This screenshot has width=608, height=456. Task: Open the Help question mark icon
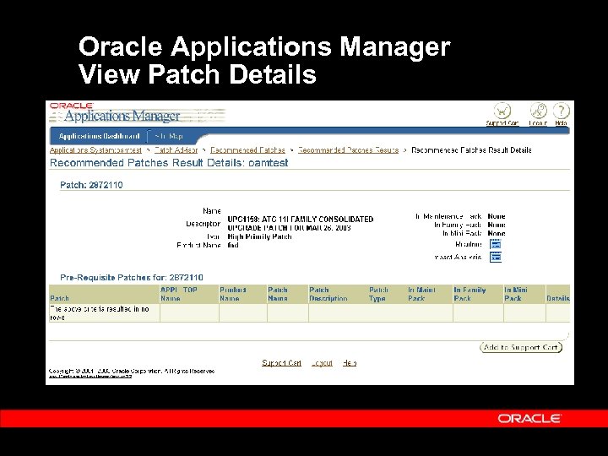[561, 111]
